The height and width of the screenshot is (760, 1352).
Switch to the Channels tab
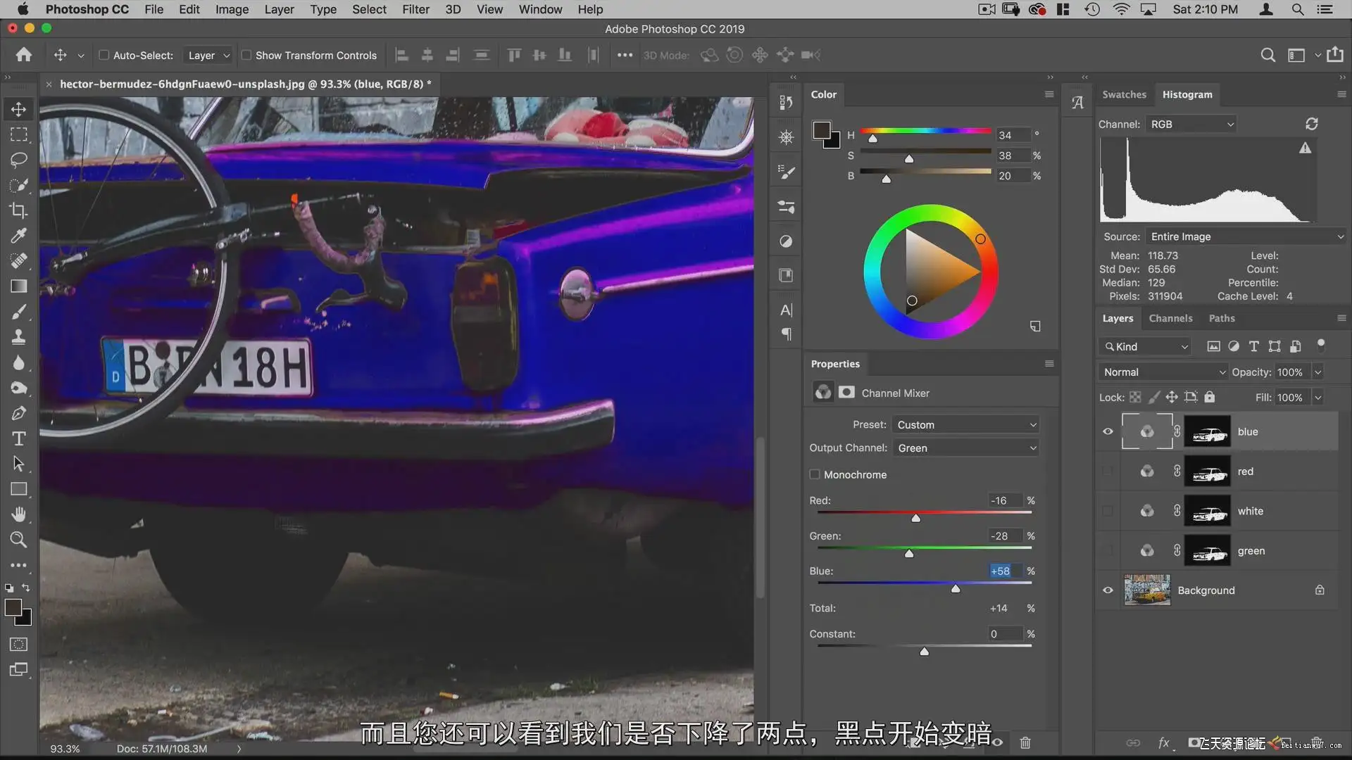point(1170,318)
